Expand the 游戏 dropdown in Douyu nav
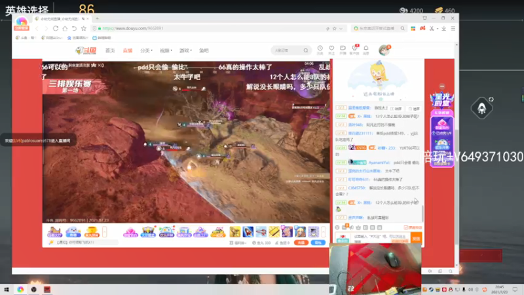The width and height of the screenshot is (524, 295). tap(185, 50)
